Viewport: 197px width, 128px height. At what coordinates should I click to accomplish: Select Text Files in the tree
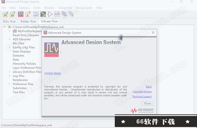pyautogui.click(x=19, y=92)
